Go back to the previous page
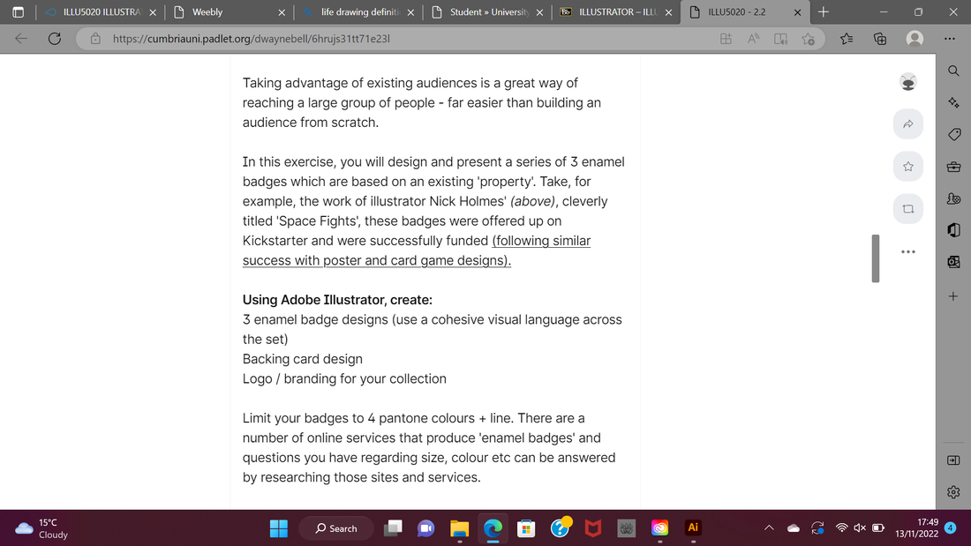 21,39
